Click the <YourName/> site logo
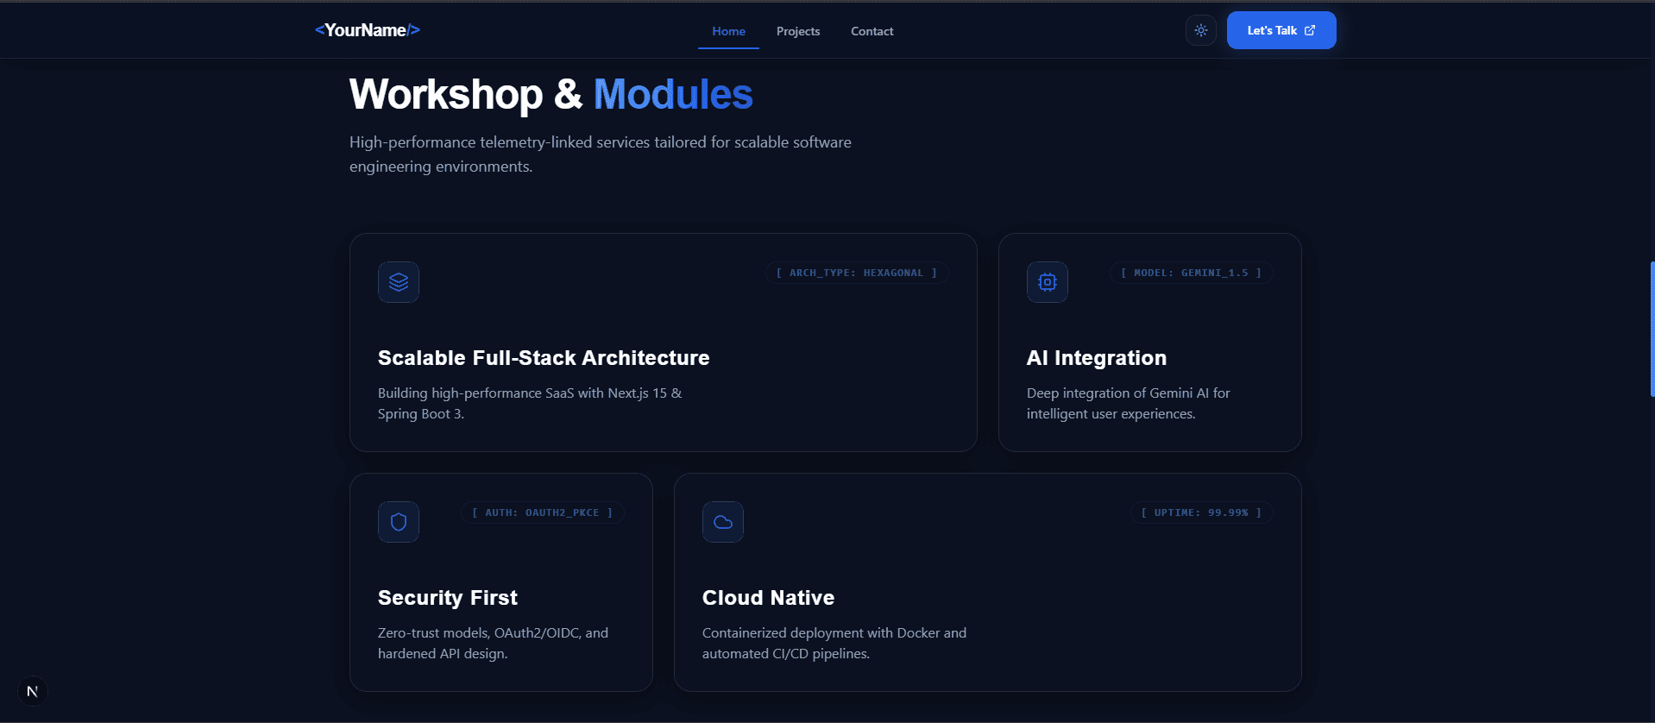Screen dimensions: 1655x723 point(368,30)
